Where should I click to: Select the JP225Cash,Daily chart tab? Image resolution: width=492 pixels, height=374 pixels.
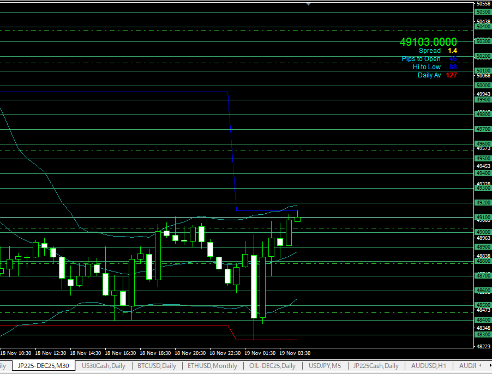point(376,366)
